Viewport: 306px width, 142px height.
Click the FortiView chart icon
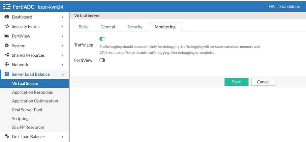tap(7, 36)
